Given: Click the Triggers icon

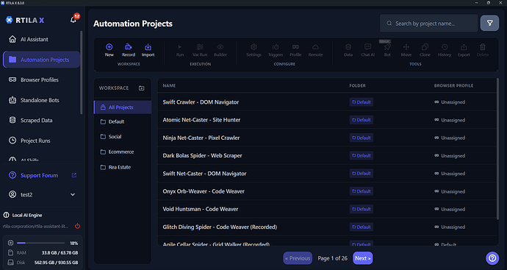Looking at the screenshot, I should [276, 47].
